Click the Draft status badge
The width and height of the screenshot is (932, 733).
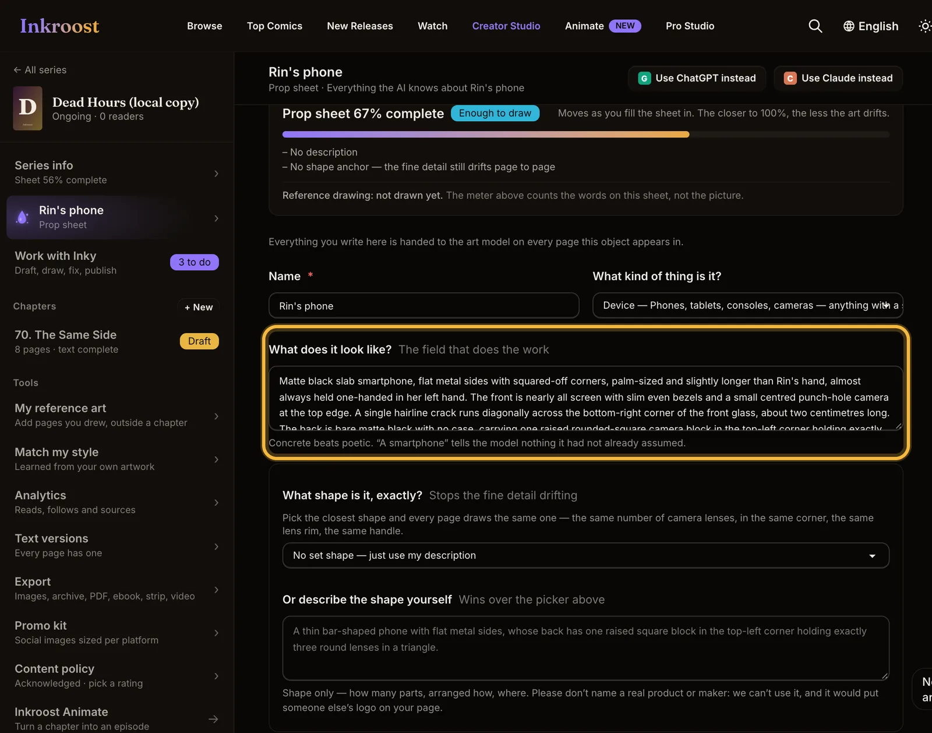pyautogui.click(x=199, y=341)
